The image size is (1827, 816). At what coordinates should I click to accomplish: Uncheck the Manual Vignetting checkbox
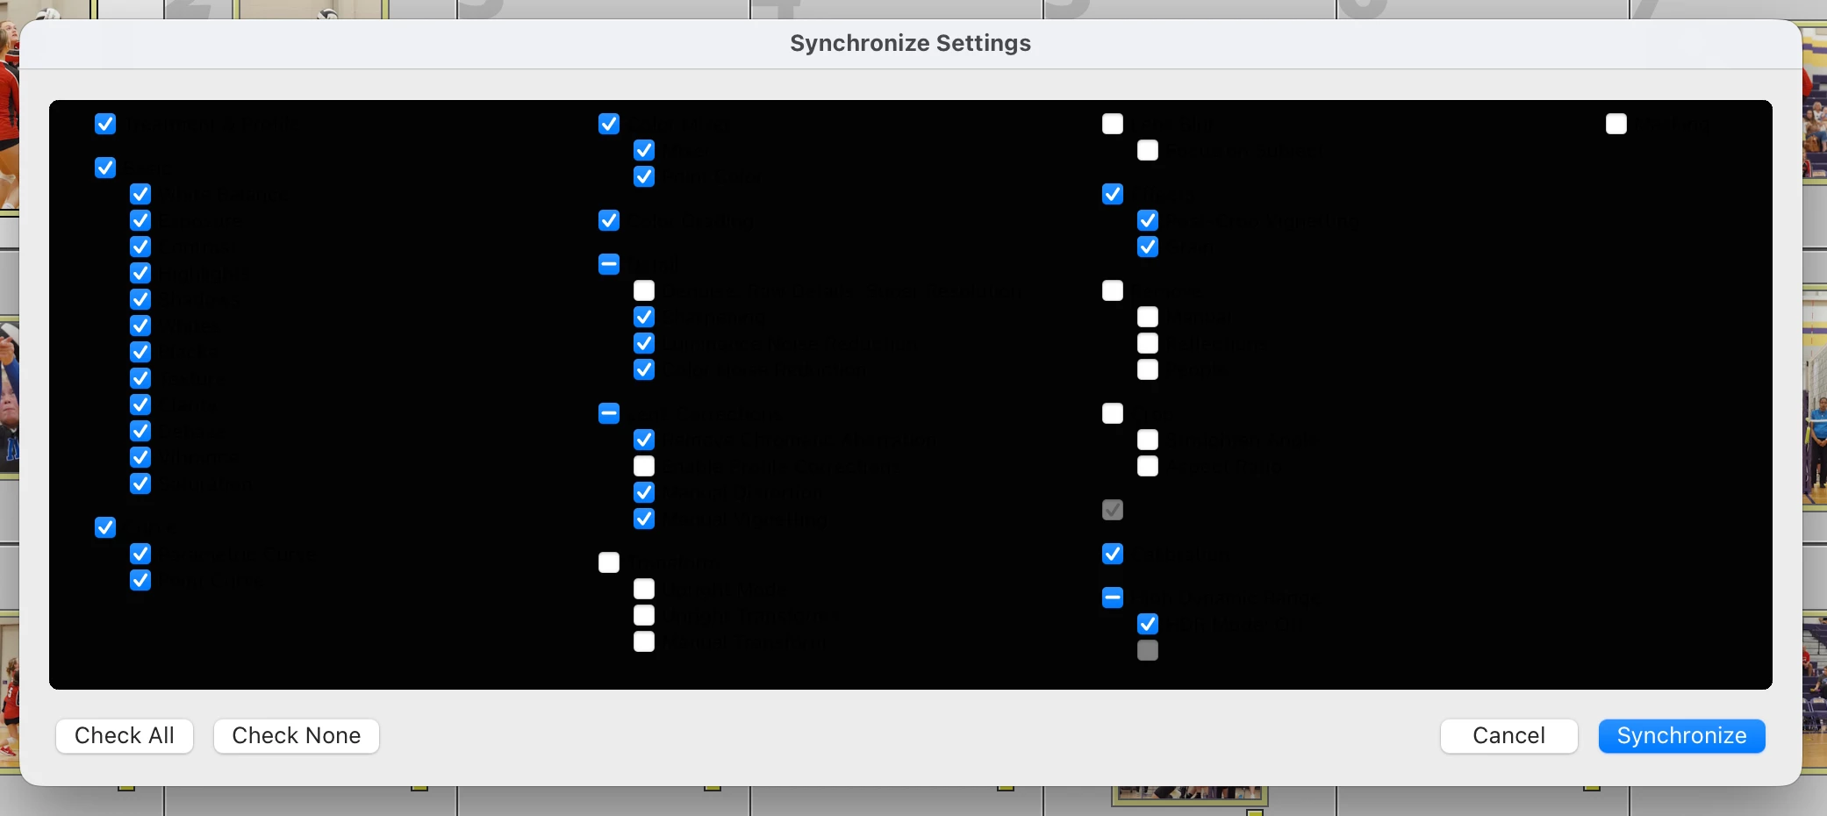coord(644,519)
